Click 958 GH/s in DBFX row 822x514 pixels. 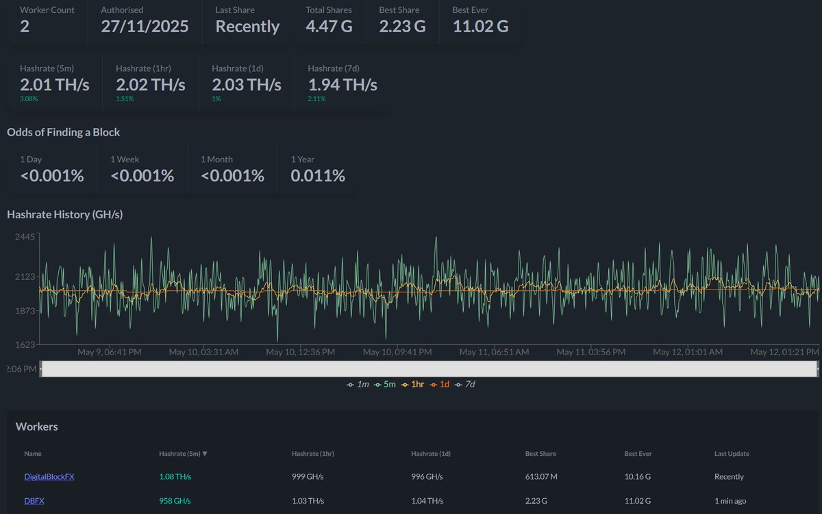click(175, 500)
